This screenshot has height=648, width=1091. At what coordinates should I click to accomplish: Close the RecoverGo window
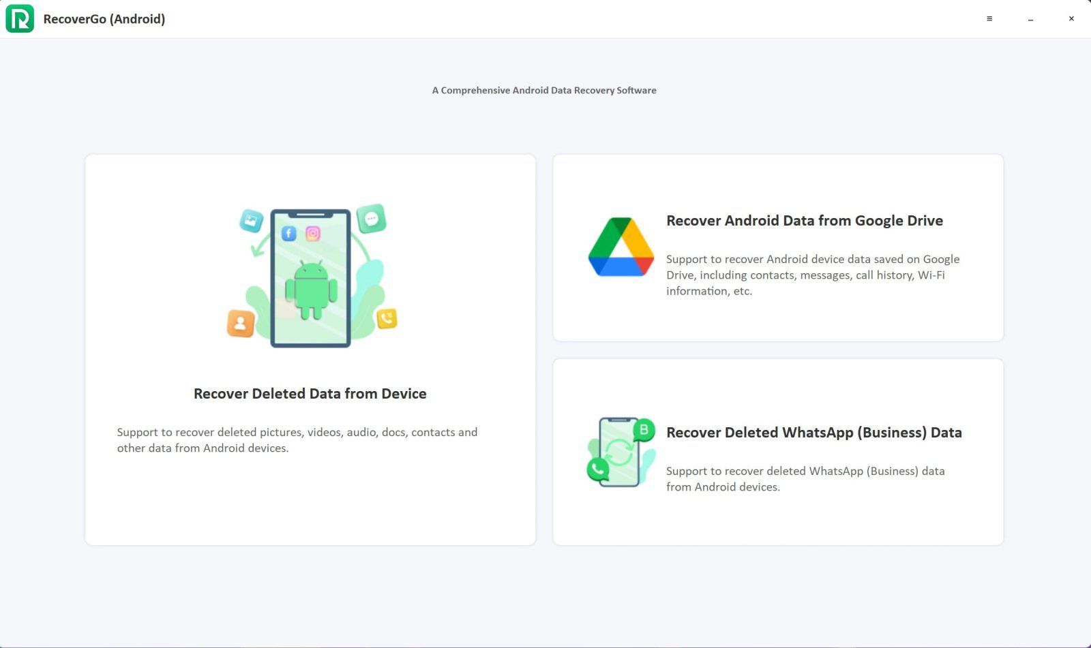1071,18
